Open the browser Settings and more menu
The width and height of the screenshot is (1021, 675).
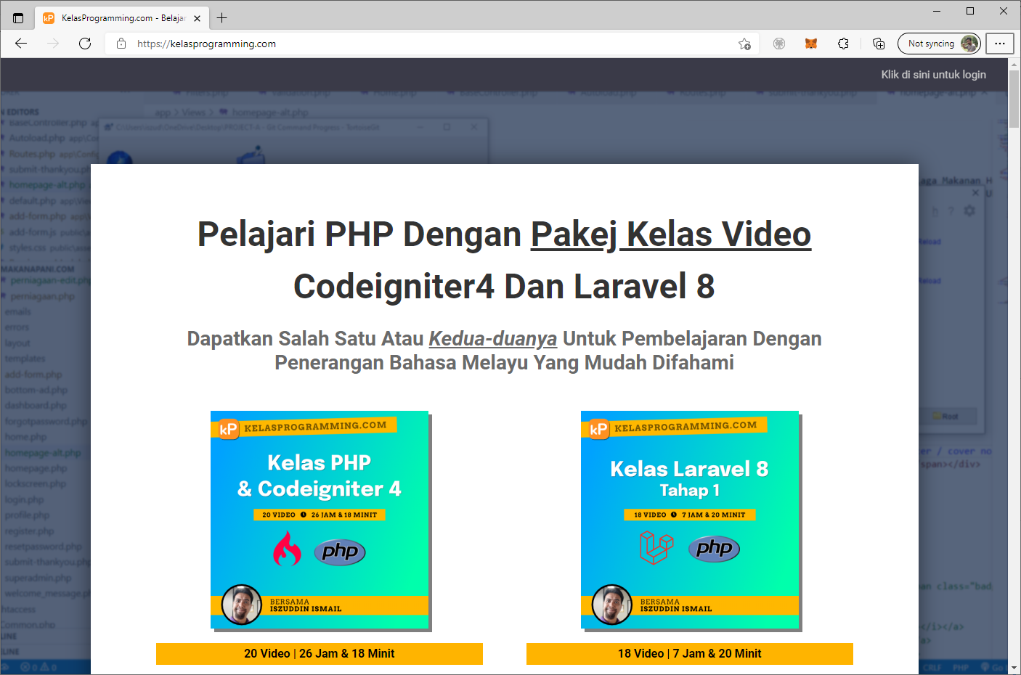[1000, 44]
